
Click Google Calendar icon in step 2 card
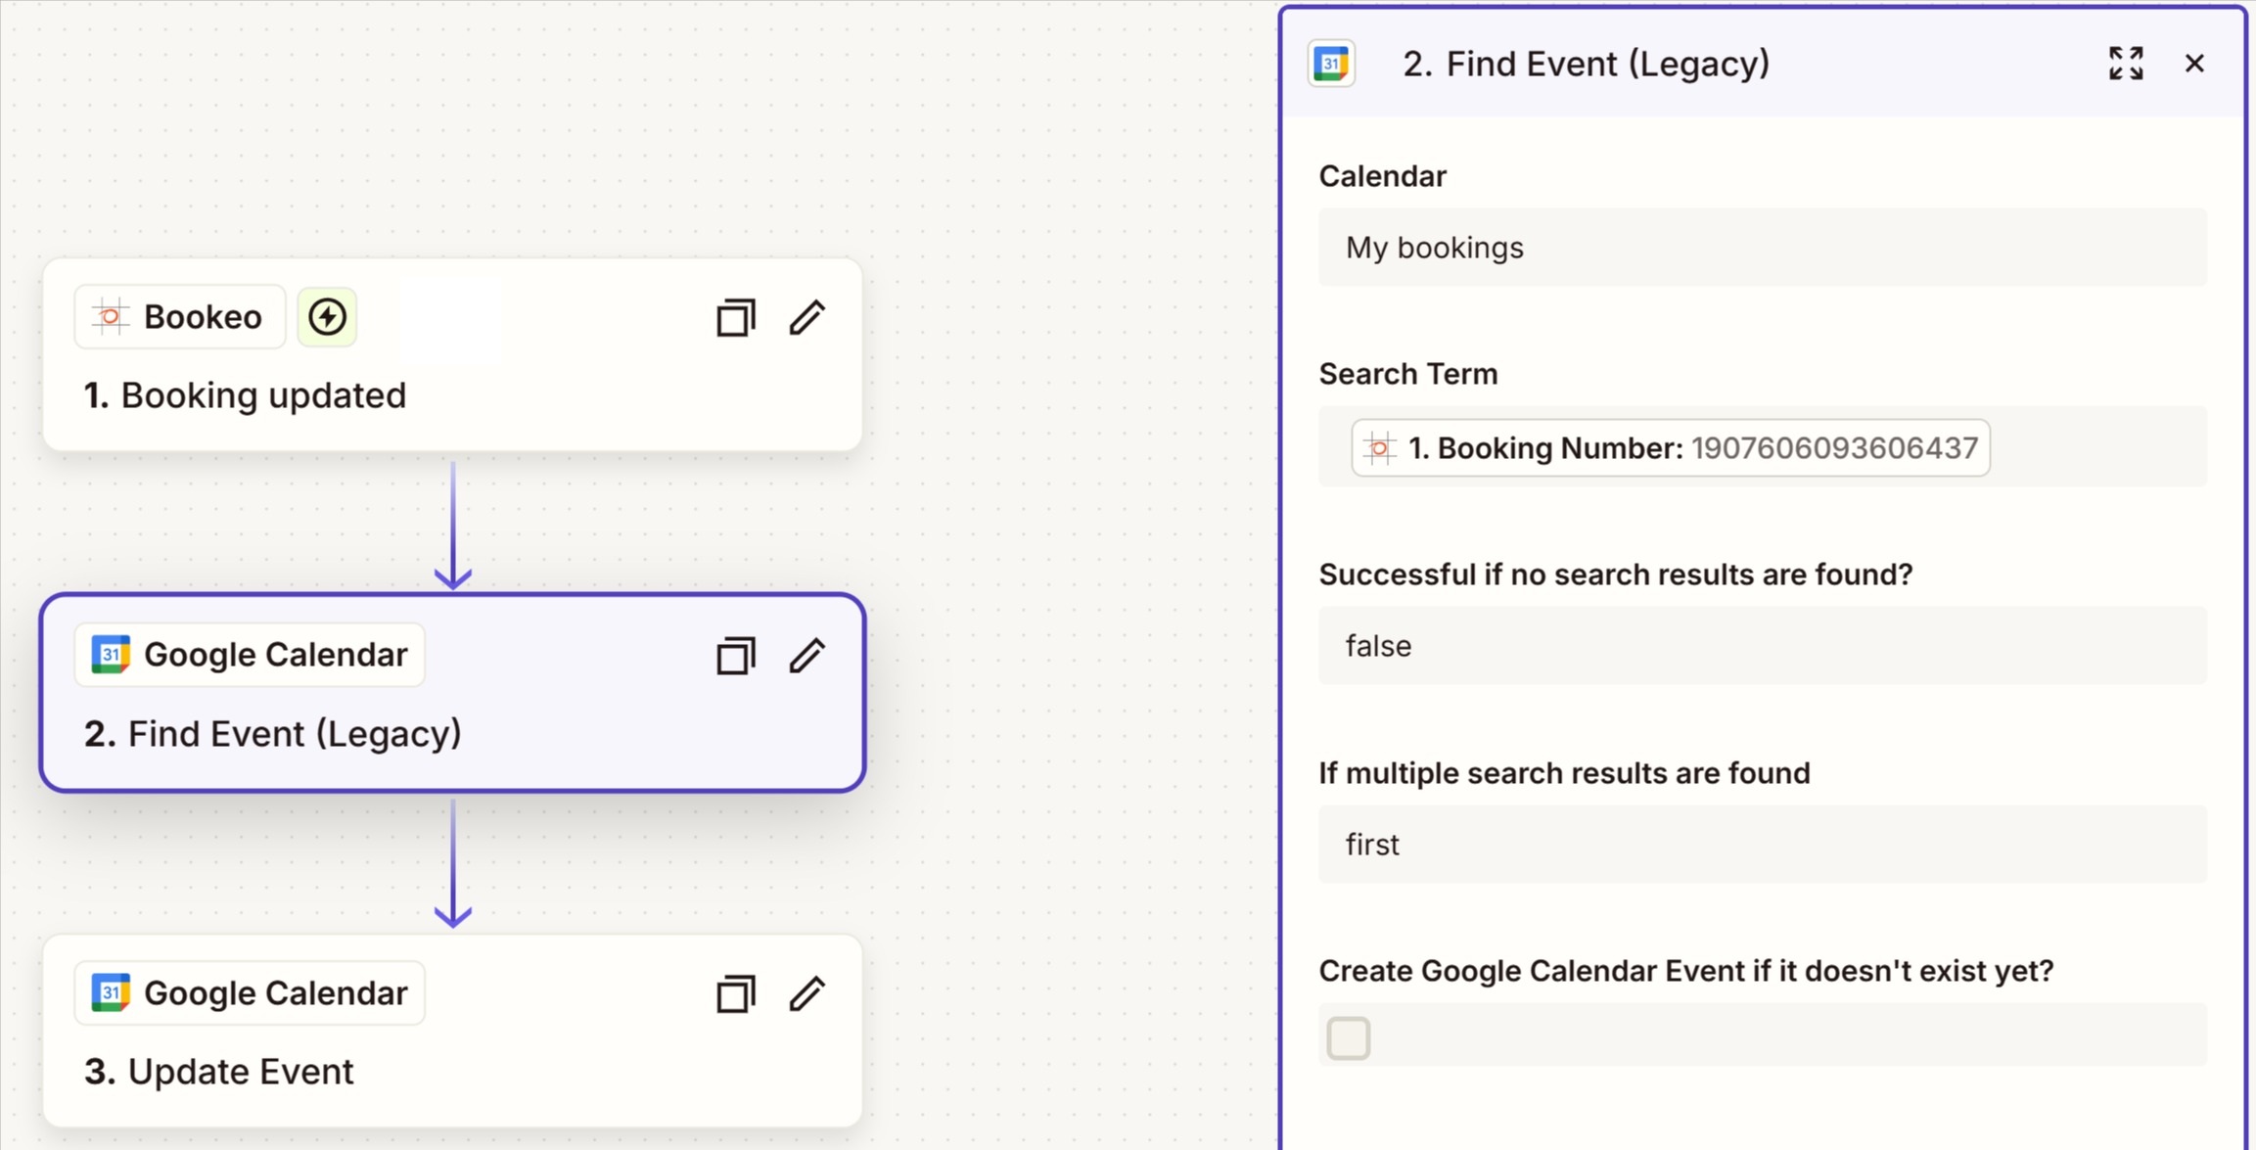tap(111, 655)
